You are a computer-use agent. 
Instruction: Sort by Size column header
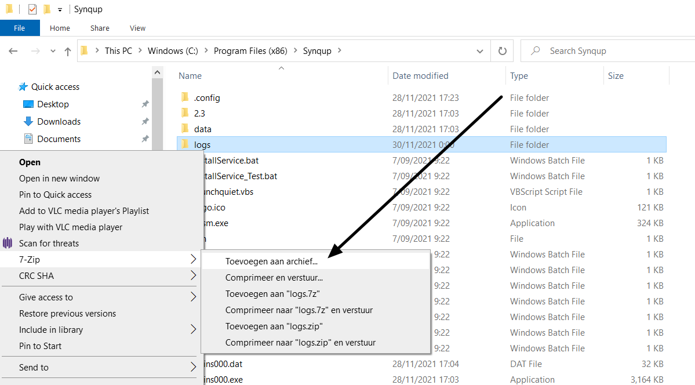click(616, 76)
